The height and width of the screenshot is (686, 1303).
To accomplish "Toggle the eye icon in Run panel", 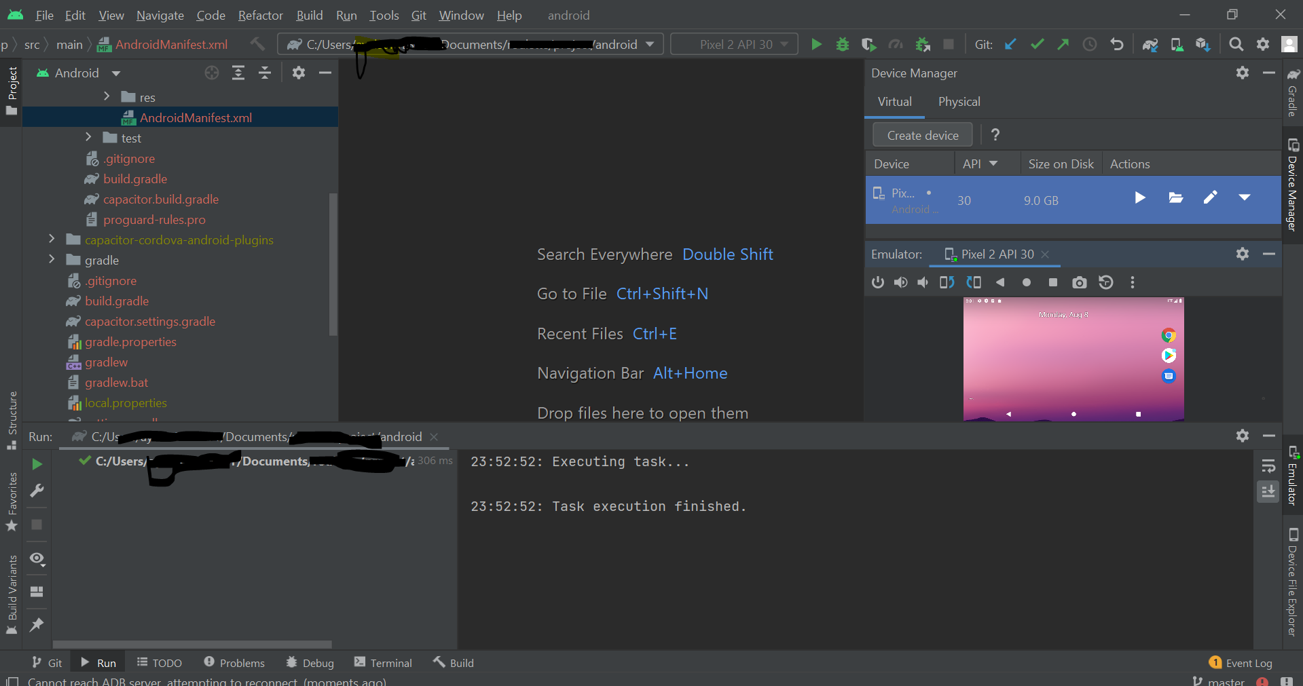I will [x=37, y=558].
